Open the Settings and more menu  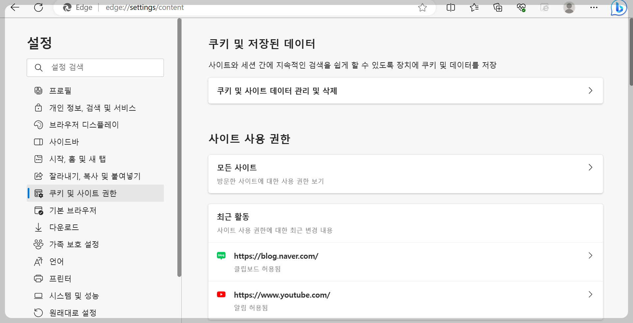pyautogui.click(x=594, y=7)
